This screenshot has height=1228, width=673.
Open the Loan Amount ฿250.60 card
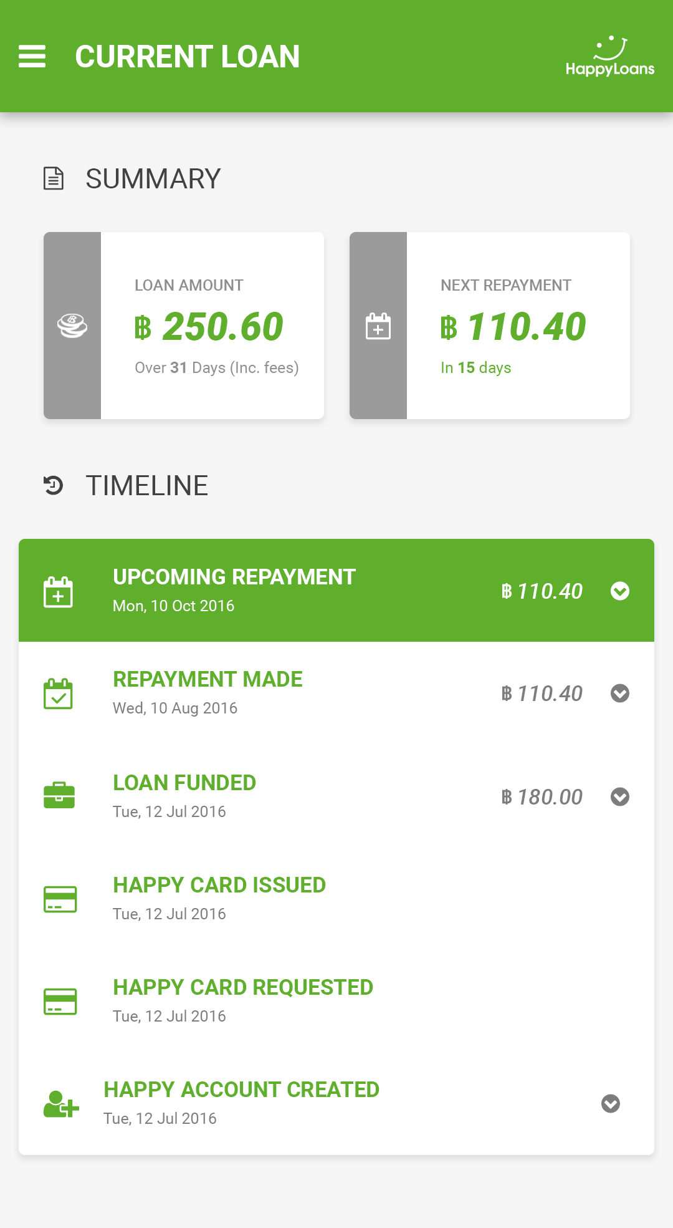[184, 326]
